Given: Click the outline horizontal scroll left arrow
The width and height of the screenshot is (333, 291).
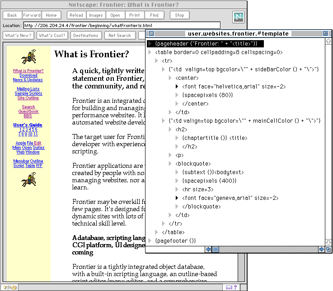Looking at the screenshot, I should pyautogui.click(x=208, y=249).
